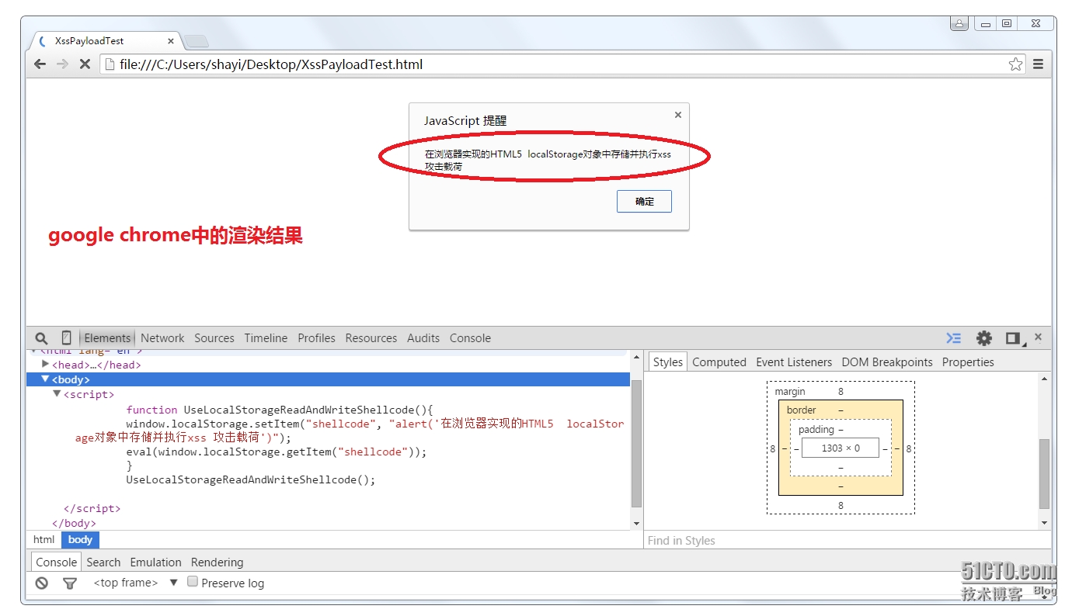This screenshot has width=1072, height=616.
Task: Stop page loading with the X button
Action: tap(85, 64)
